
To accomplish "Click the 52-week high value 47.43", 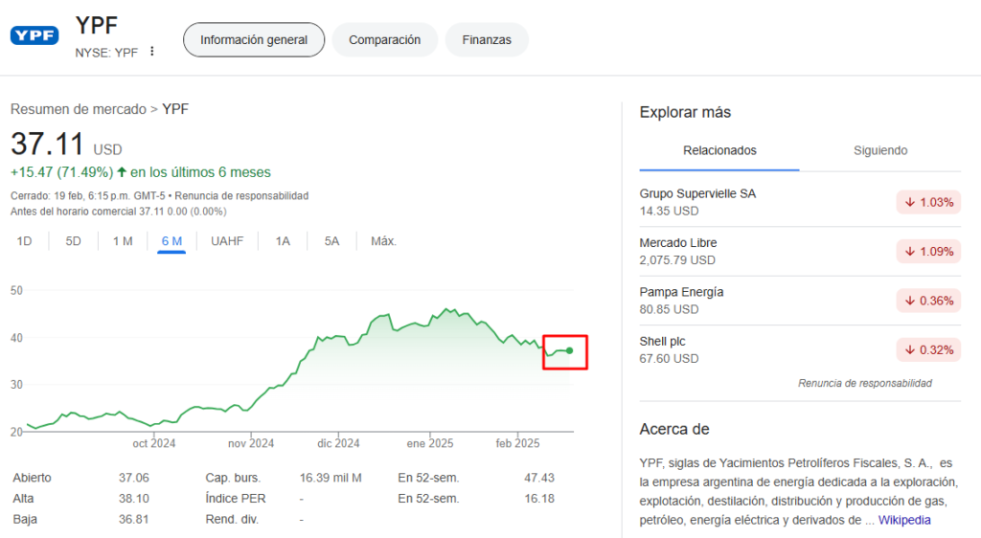I will tap(539, 478).
